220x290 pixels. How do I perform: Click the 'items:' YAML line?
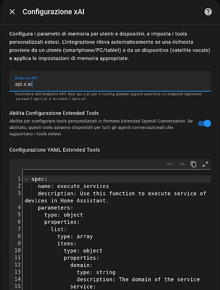pyautogui.click(x=67, y=244)
